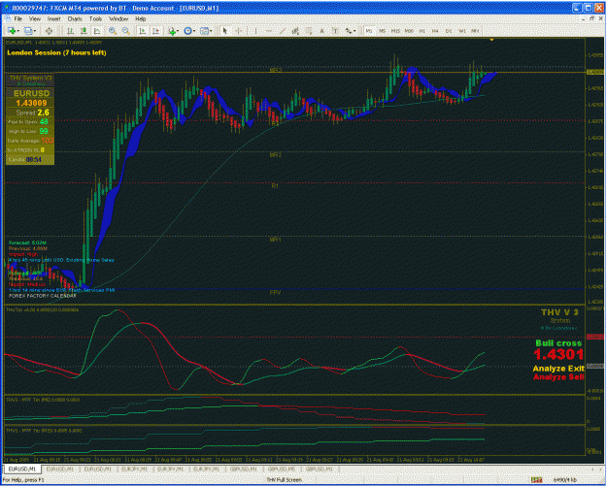Switch timeframe to W1
607x486 pixels.
[462, 31]
